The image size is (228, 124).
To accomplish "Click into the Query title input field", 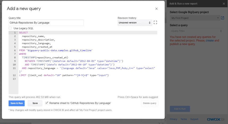I will click(46, 23).
